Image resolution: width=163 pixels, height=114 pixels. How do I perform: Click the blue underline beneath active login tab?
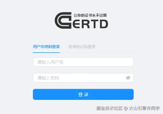click(x=46, y=53)
